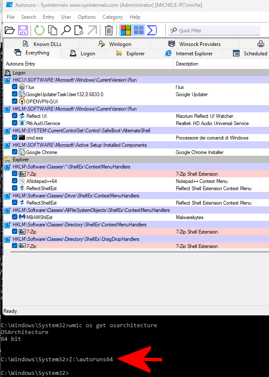Switch to the Winlogon tab
Image resolution: width=269 pixels, height=377 pixels.
point(115,44)
